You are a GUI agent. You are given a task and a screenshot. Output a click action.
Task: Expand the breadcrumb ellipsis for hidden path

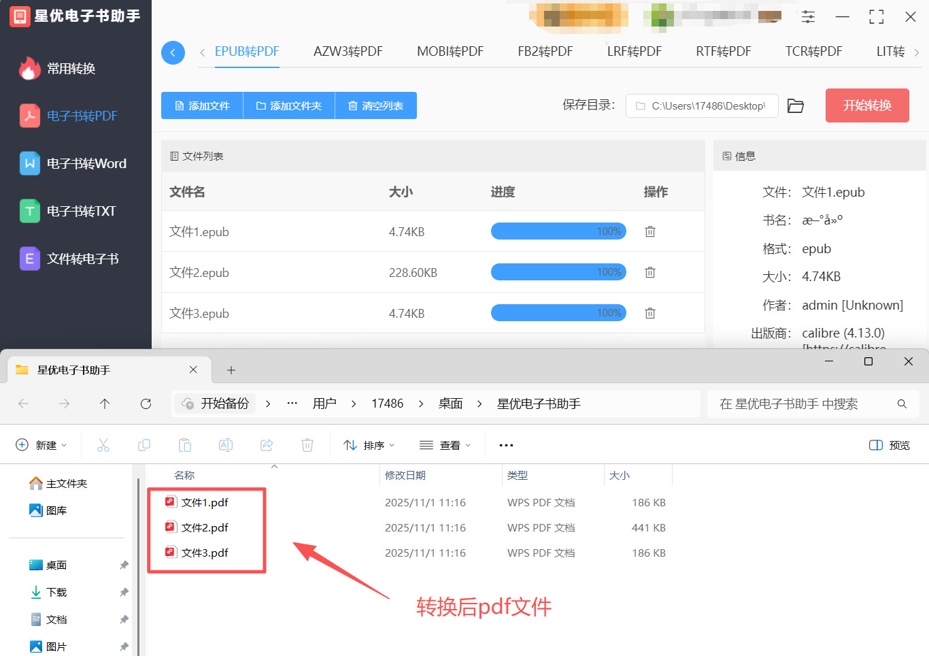(292, 404)
